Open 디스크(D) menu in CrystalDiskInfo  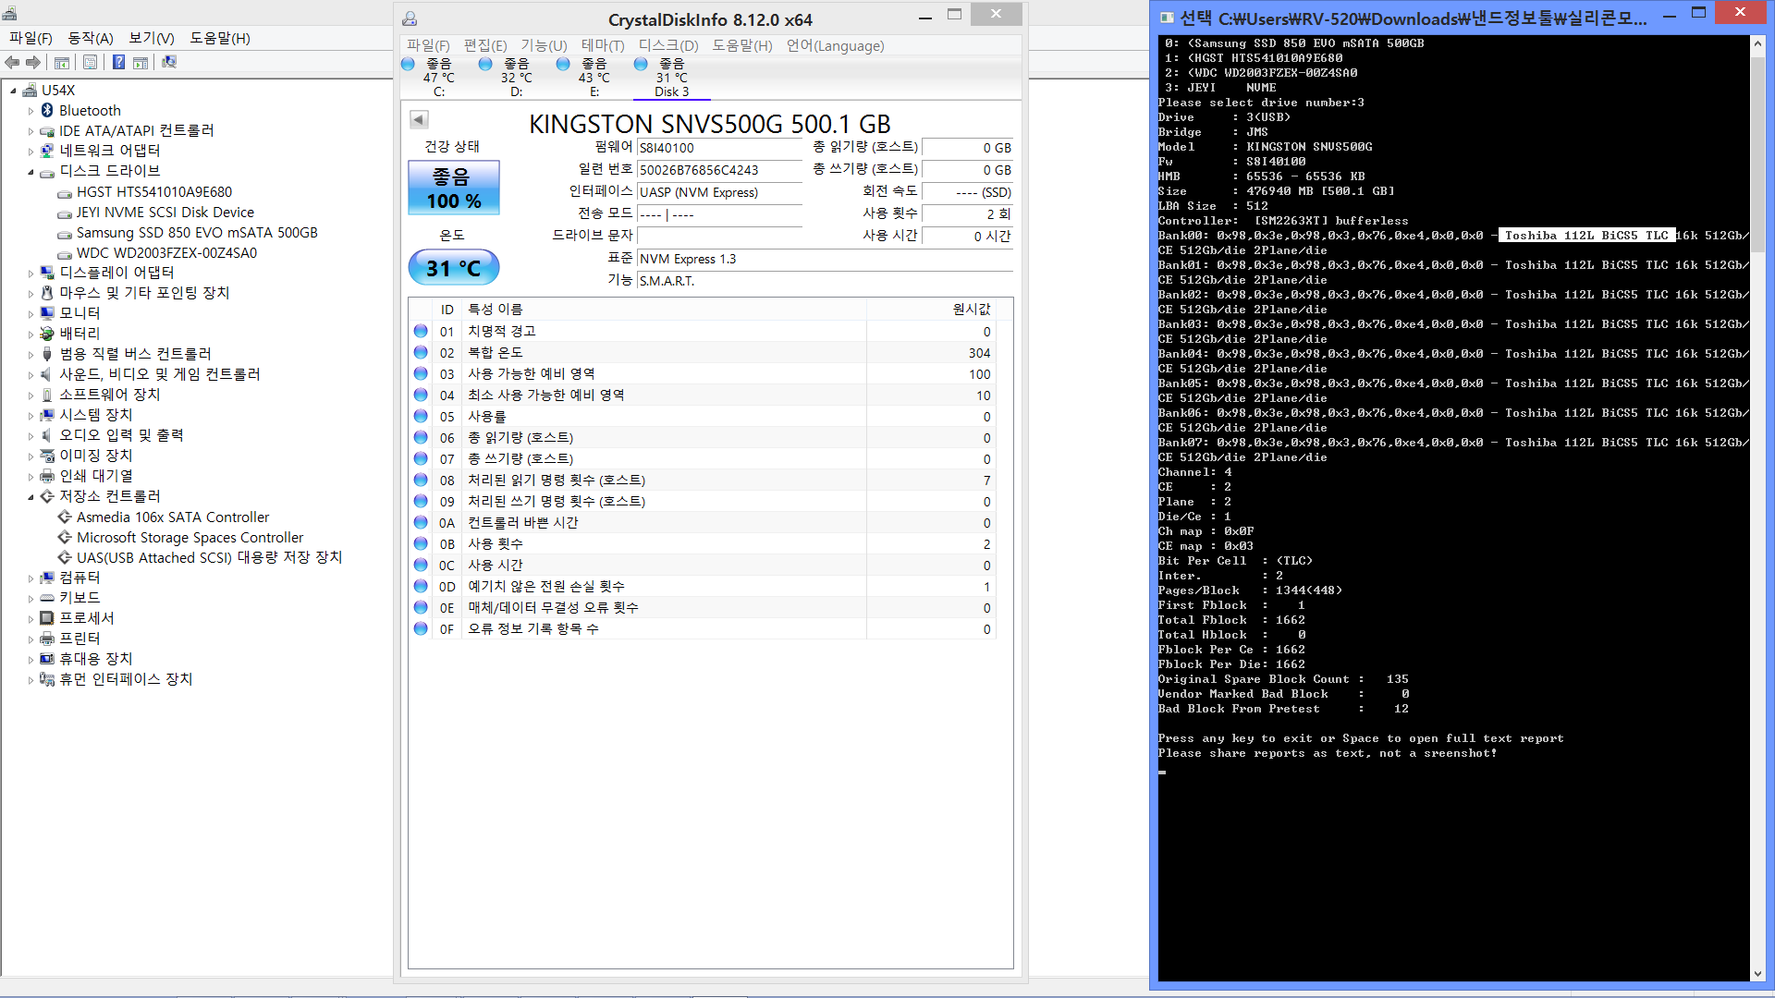pos(668,46)
